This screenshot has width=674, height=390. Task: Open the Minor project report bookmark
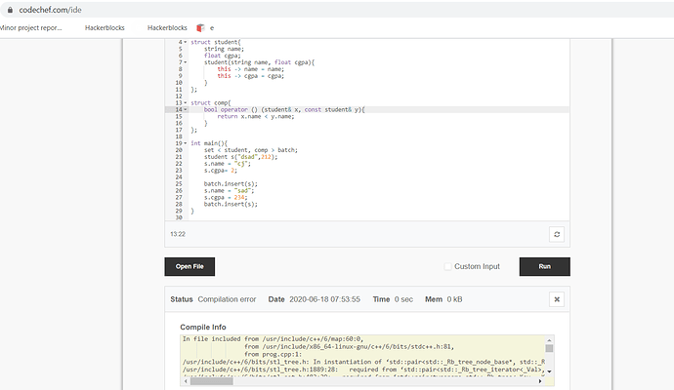point(30,28)
